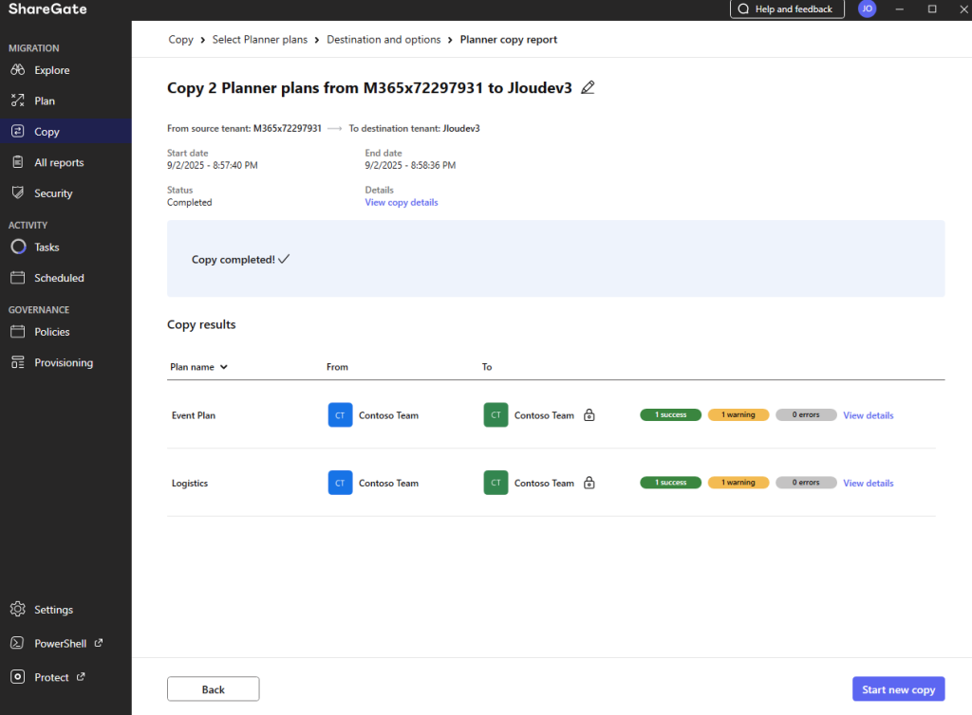Screen dimensions: 972x715
Task: Click the To column header
Action: point(487,367)
